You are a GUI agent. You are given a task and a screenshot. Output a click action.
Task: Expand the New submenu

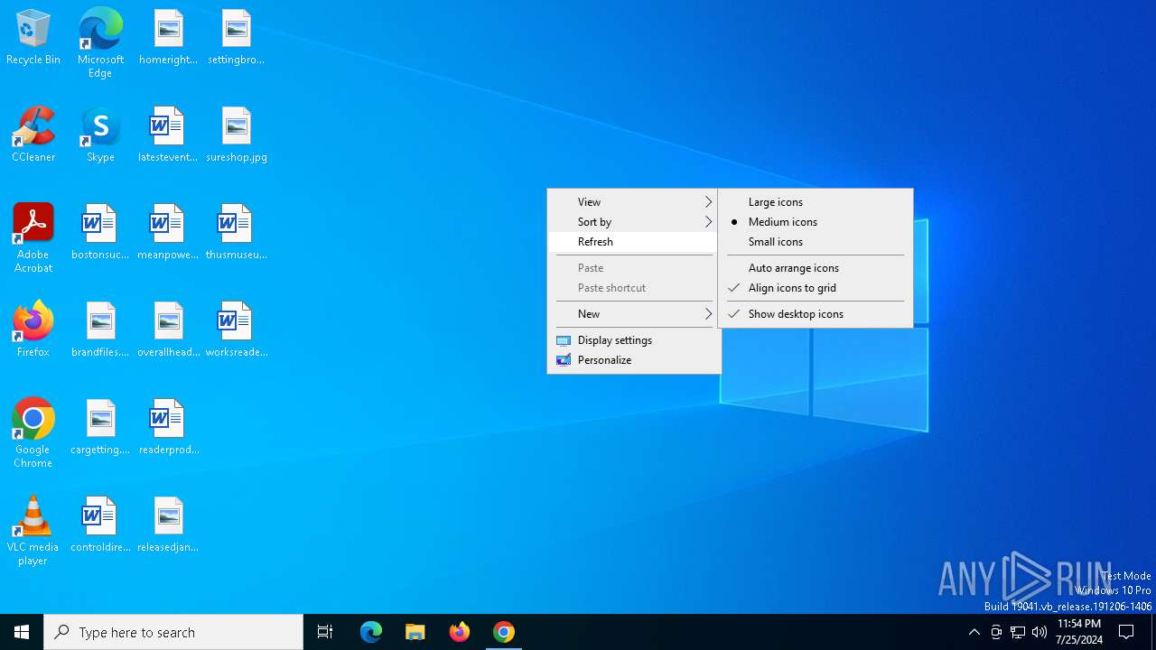(x=634, y=314)
